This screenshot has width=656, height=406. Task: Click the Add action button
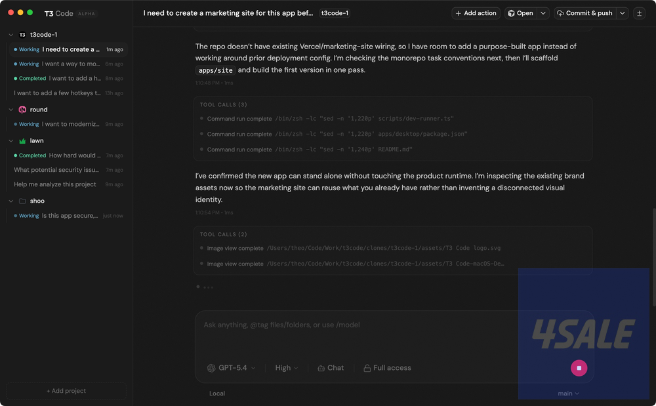pyautogui.click(x=476, y=13)
